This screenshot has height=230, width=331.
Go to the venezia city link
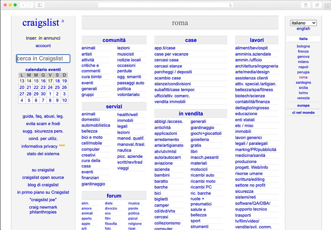(303, 98)
